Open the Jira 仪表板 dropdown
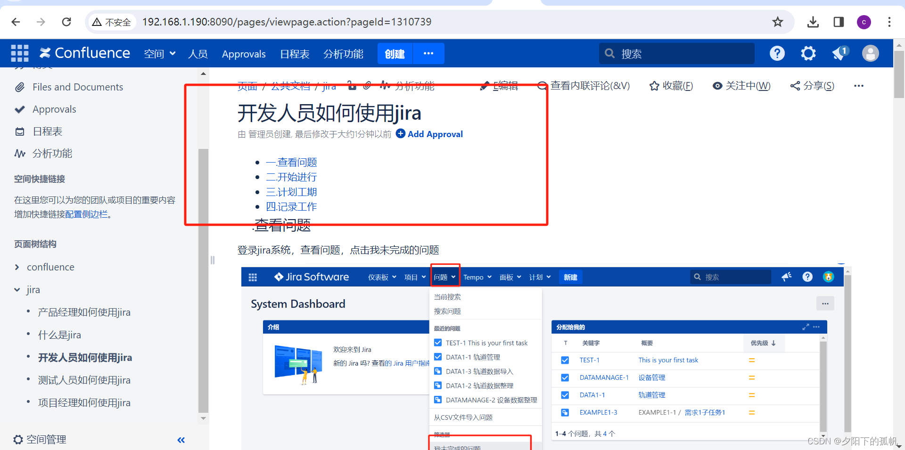The height and width of the screenshot is (450, 905). (382, 277)
